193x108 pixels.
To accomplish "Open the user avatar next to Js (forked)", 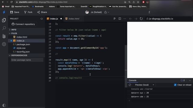I will (x=87, y=12).
